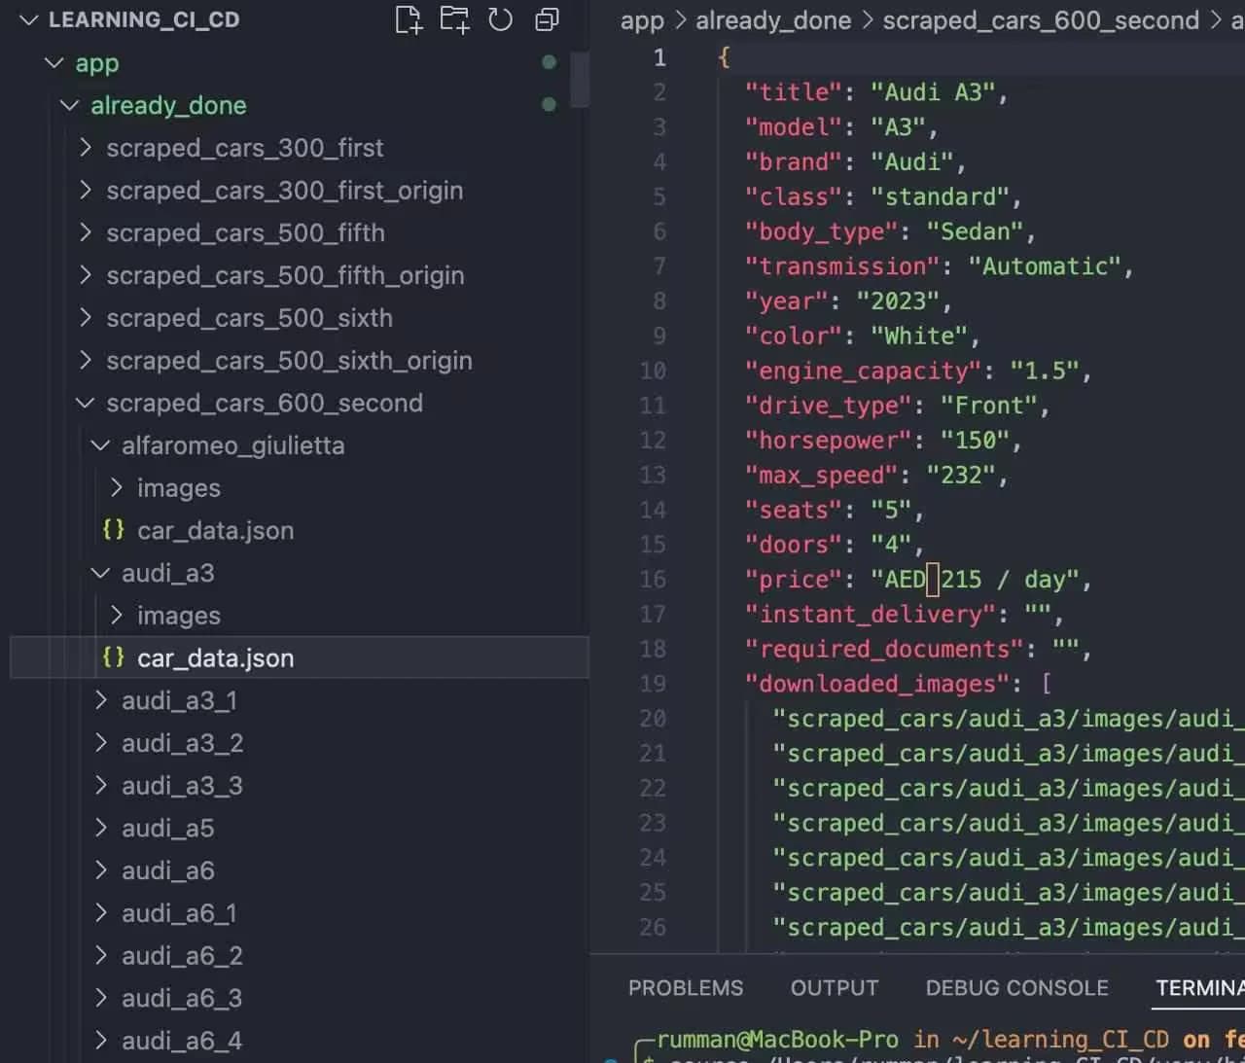Select the TERMINAL panel tab
This screenshot has width=1245, height=1063.
coord(1200,988)
